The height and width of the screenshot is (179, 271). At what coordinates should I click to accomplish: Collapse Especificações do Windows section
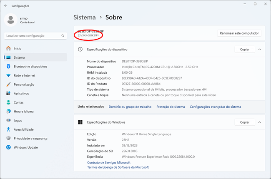click(260, 122)
